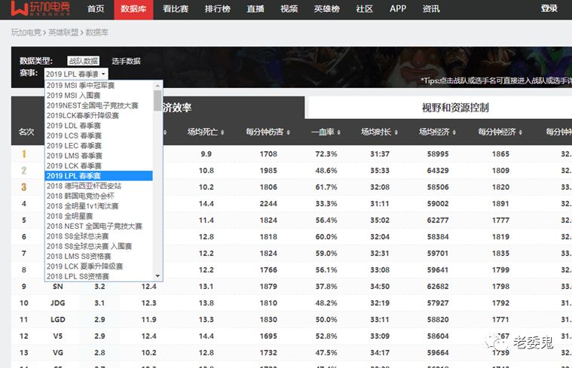The width and height of the screenshot is (572, 368).
Task: Collapse the 赛事 dropdown showing 2019 LPL 春季赛
Action: point(76,74)
